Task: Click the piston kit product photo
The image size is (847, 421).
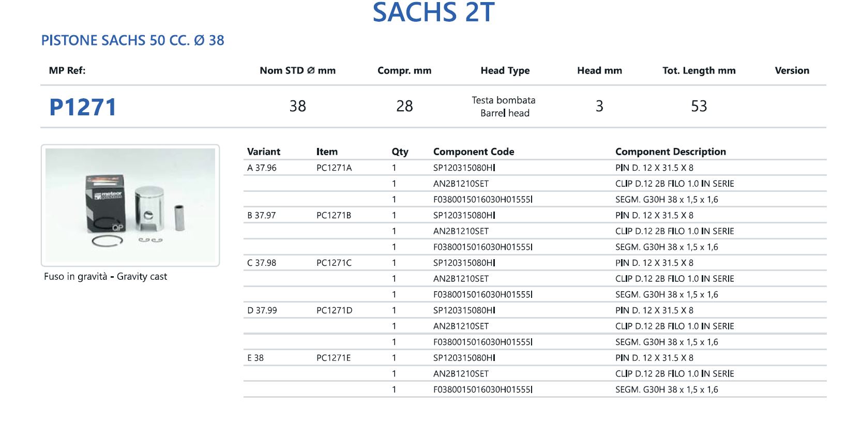Action: pyautogui.click(x=130, y=205)
